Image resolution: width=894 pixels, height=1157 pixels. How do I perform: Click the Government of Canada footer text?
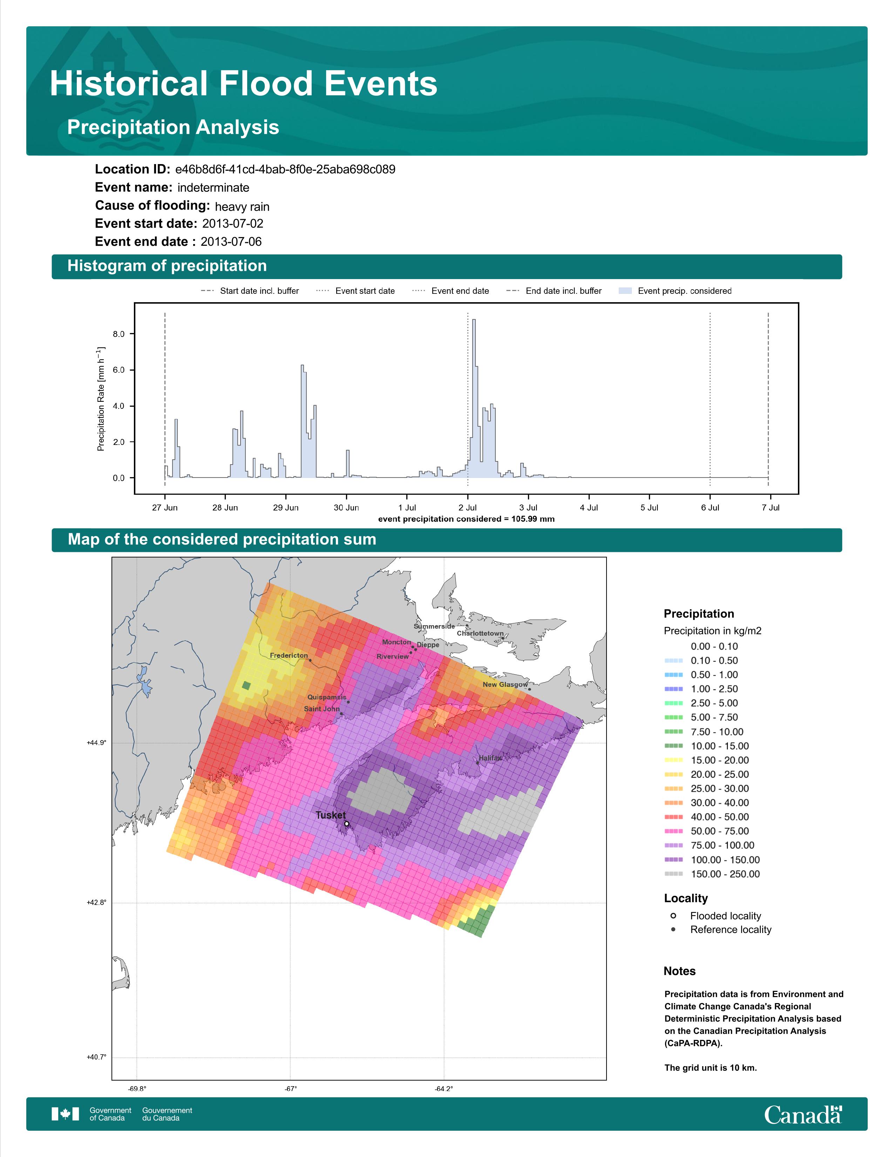(x=110, y=1114)
